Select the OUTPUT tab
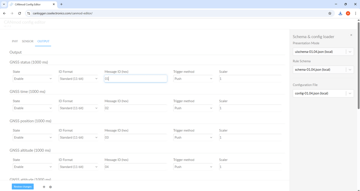The height and width of the screenshot is (191, 360). click(x=43, y=41)
